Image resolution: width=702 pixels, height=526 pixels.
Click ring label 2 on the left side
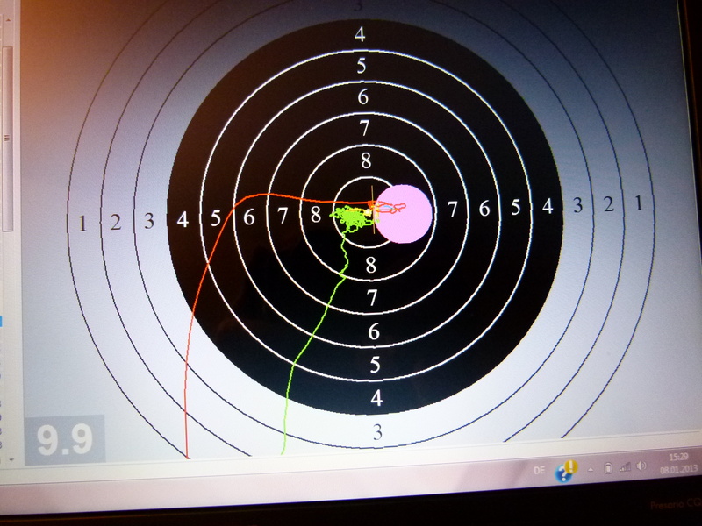point(115,222)
